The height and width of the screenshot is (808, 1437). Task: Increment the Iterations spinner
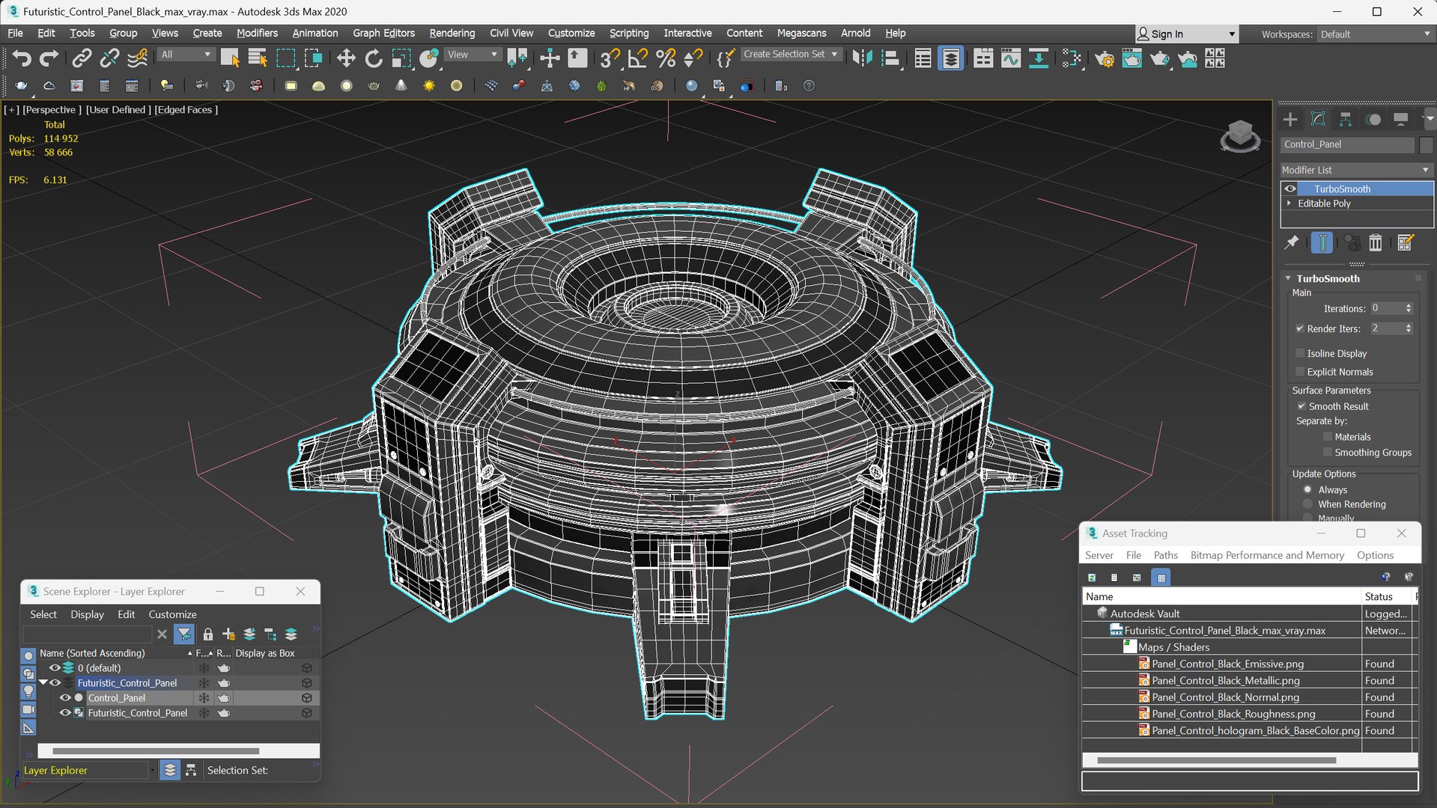click(x=1409, y=305)
